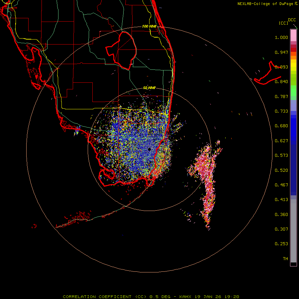Click the DCC label above the color bar
The height and width of the screenshot is (299, 299).
point(292,20)
